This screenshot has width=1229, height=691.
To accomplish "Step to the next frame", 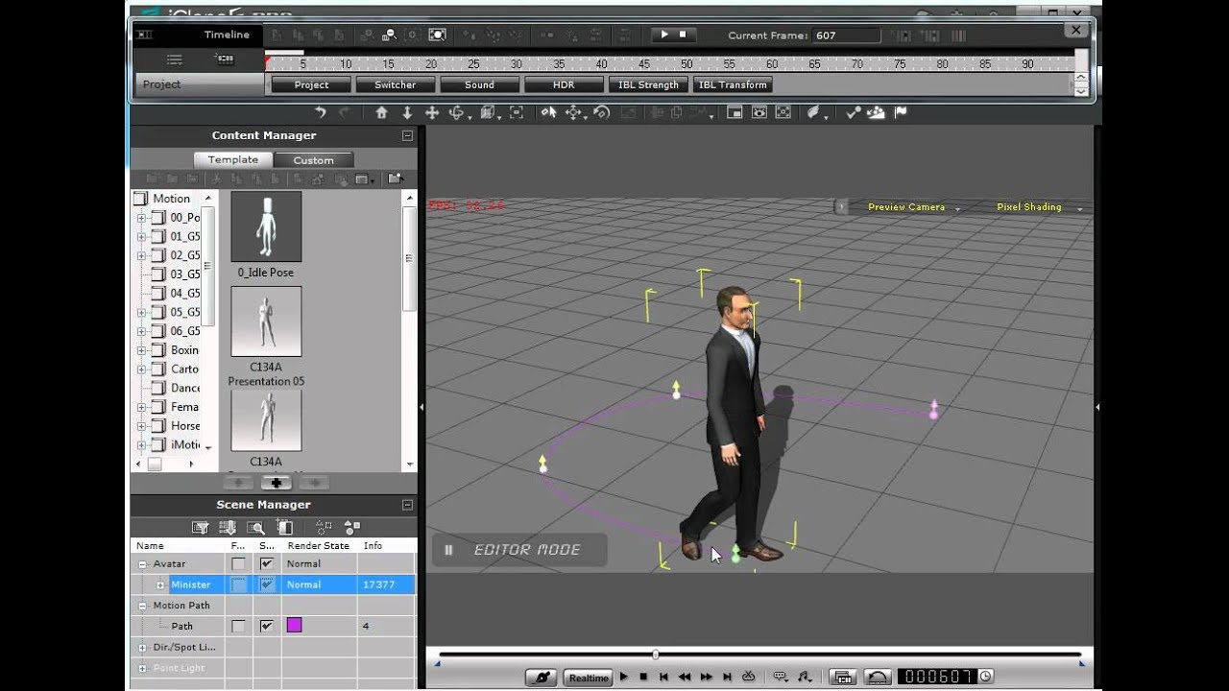I will [x=707, y=677].
